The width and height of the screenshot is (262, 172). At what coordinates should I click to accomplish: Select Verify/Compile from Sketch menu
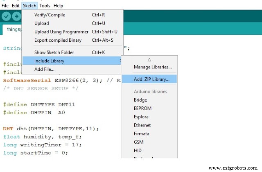50,15
